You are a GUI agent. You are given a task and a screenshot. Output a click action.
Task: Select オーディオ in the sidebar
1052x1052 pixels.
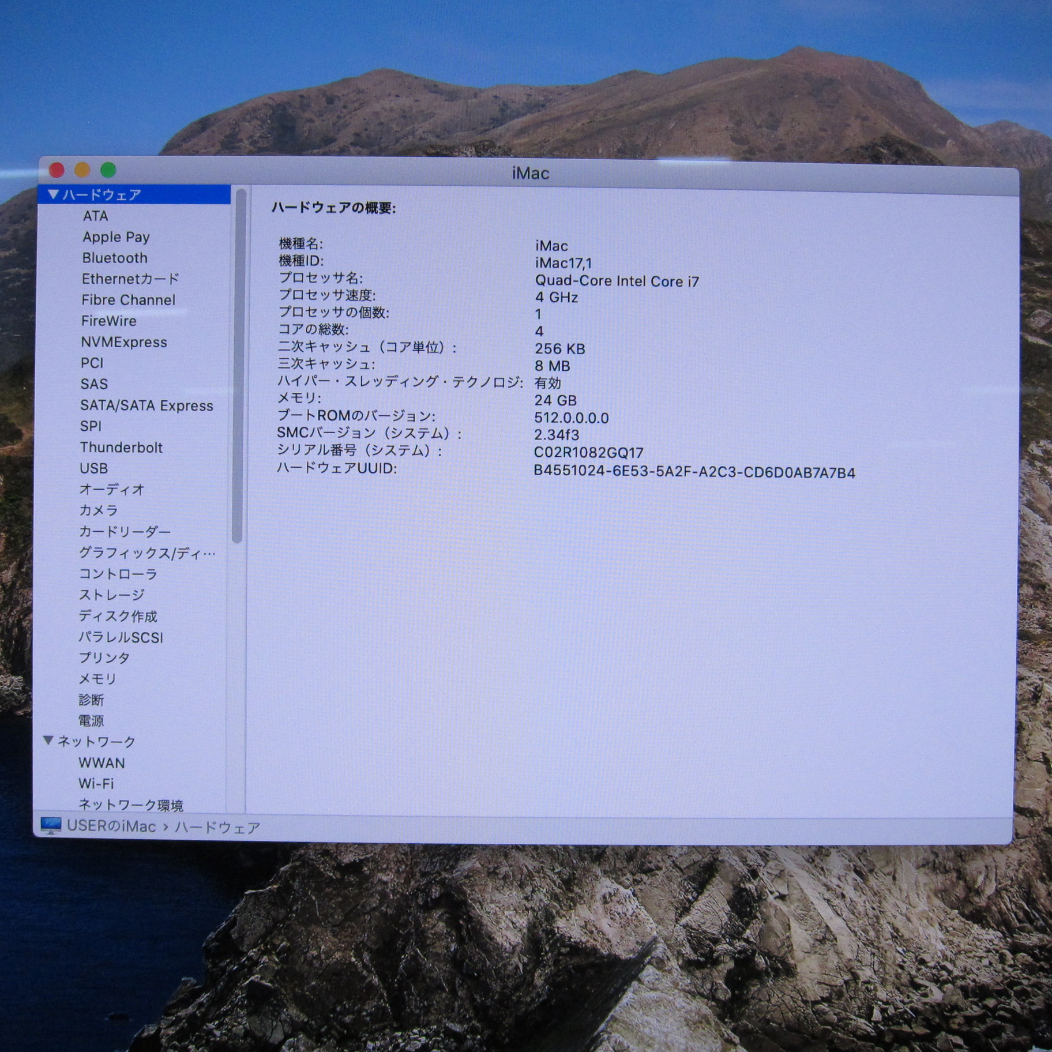pos(112,490)
